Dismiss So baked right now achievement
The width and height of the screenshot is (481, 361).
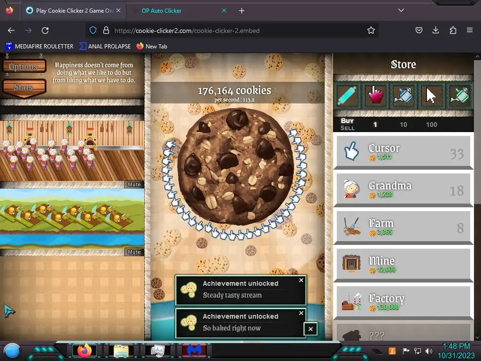[301, 313]
